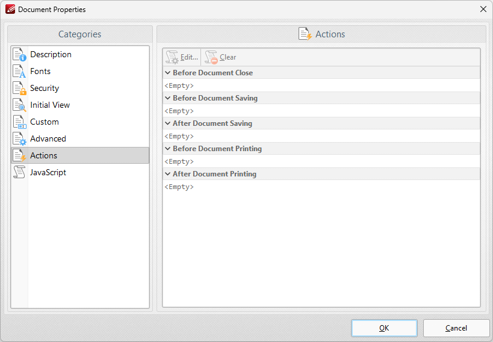Screen dimensions: 493x342
Task: Collapse the Before Document Close section
Action: 168,73
